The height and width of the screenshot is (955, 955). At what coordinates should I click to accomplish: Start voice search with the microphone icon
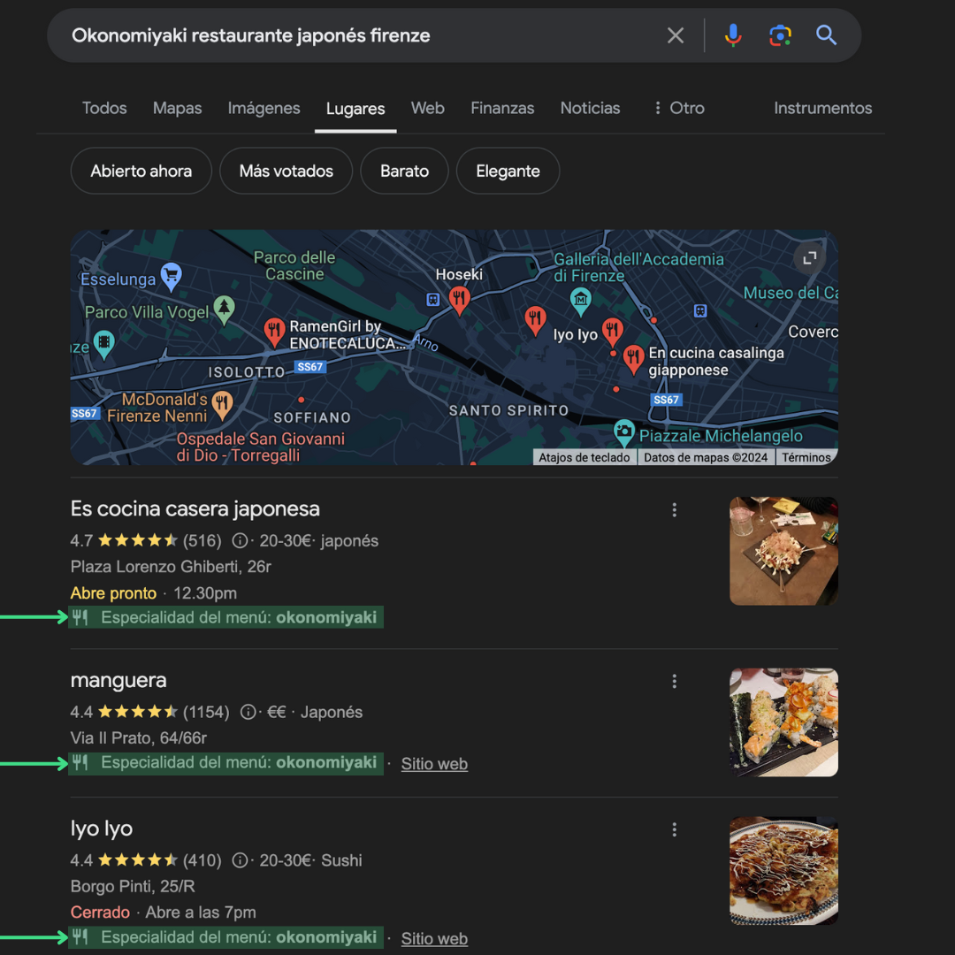tap(733, 35)
